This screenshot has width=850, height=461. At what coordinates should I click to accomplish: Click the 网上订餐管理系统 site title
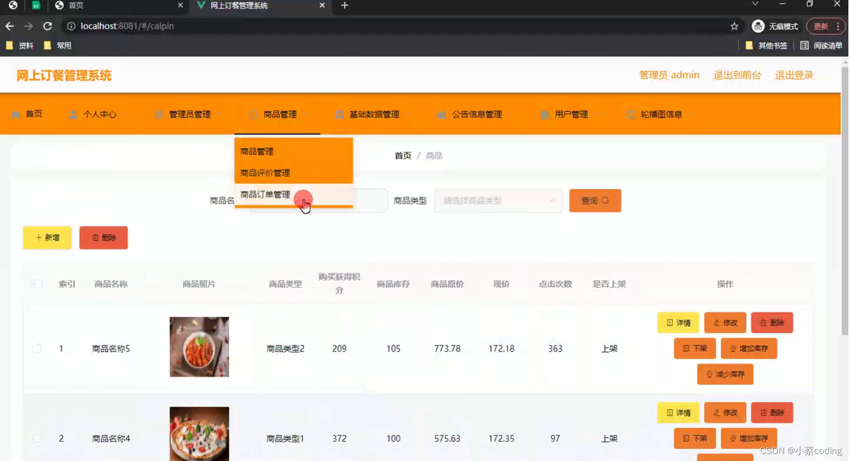point(64,75)
